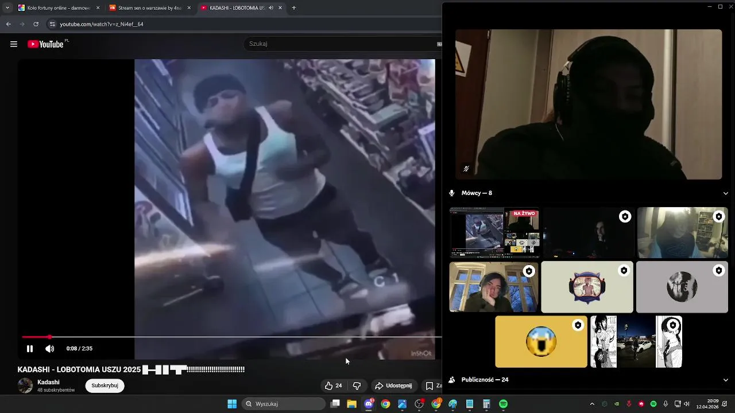
Task: Click shield badge on yellow emoji tile
Action: click(x=578, y=325)
